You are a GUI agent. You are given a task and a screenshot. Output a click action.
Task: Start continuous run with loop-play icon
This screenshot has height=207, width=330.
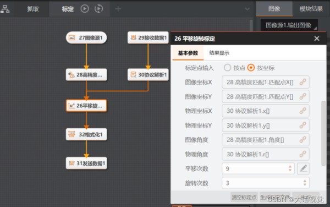pyautogui.click(x=98, y=9)
